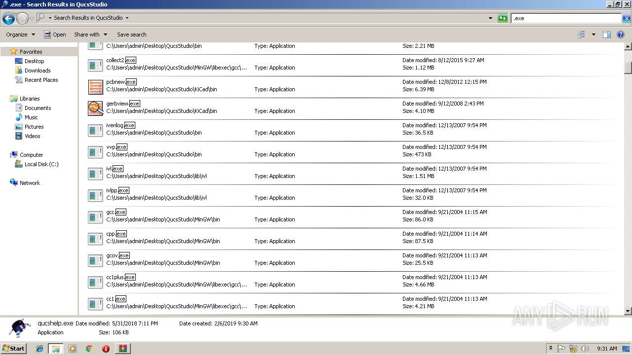Open the Organize menu
Viewport: 632px width, 355px height.
tap(20, 35)
